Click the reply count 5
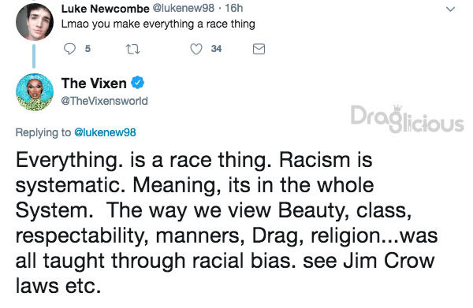 (x=88, y=49)
